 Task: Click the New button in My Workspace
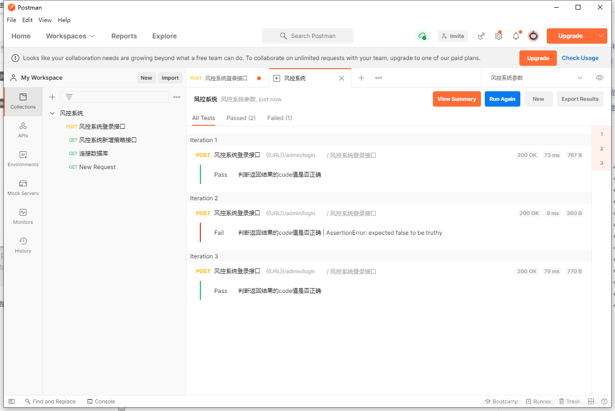click(147, 78)
